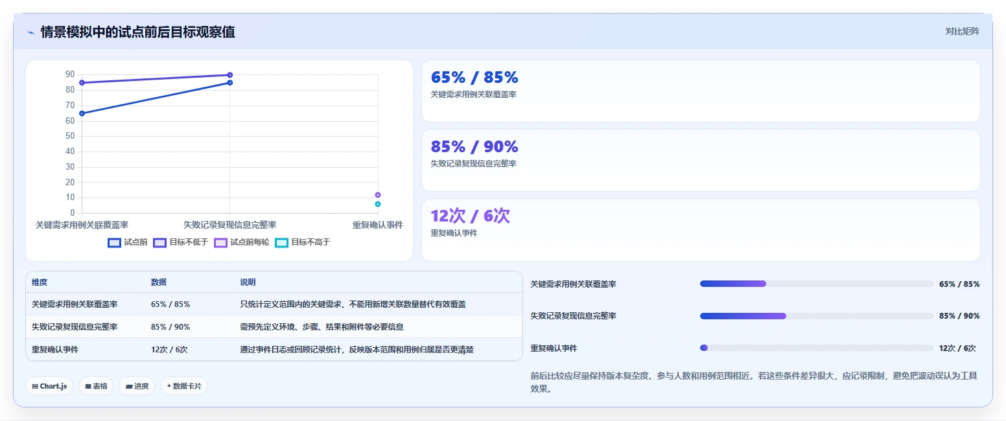Screen dimensions: 1006x421
Task: Click the Chart.js tag
Action: click(x=50, y=386)
